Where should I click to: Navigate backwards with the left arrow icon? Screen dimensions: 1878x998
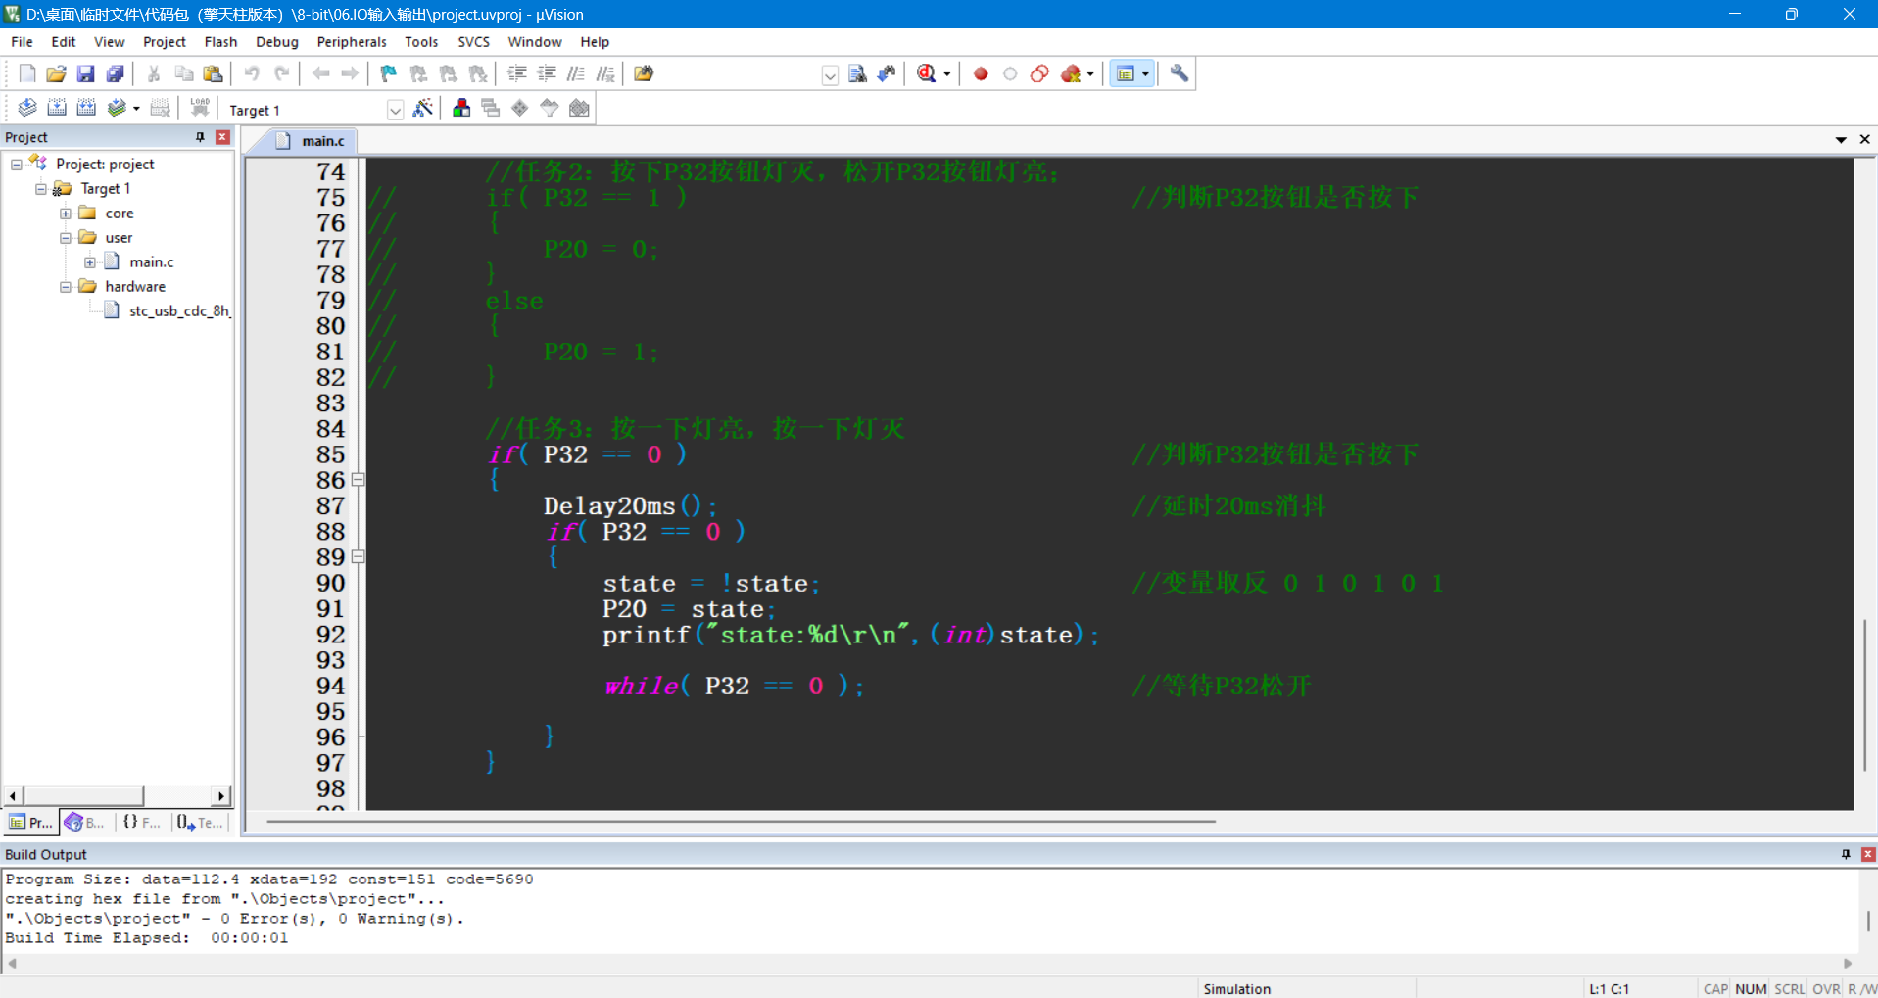tap(320, 73)
